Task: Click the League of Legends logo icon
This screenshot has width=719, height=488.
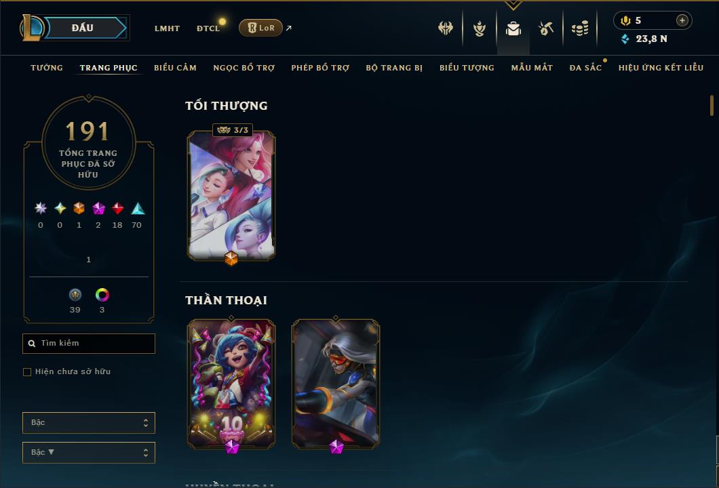Action: pos(31,28)
